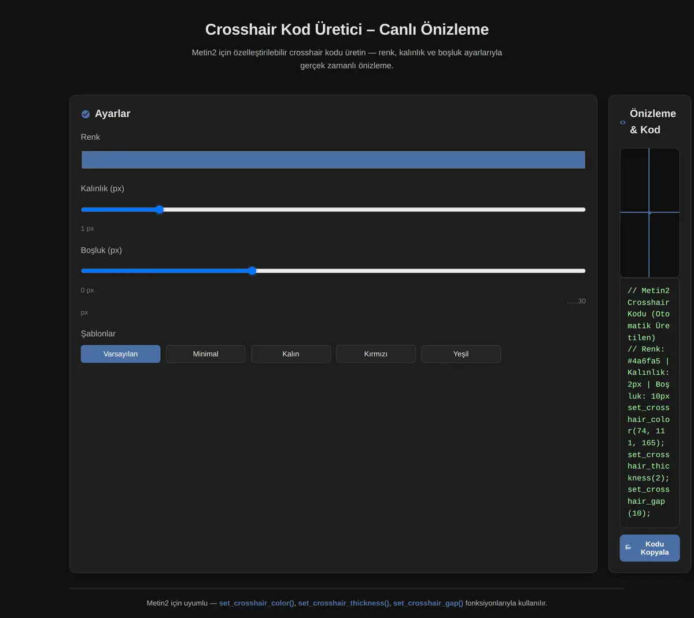This screenshot has width=694, height=618.
Task: Click the generated crosshair code block
Action: (x=649, y=403)
